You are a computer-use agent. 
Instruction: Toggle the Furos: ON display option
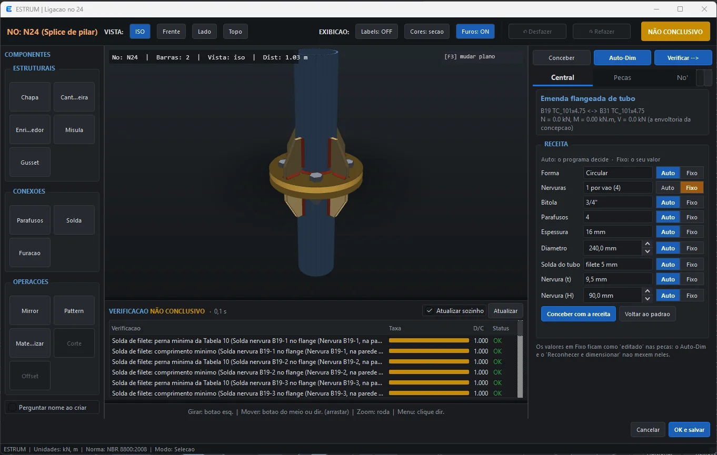click(x=475, y=32)
